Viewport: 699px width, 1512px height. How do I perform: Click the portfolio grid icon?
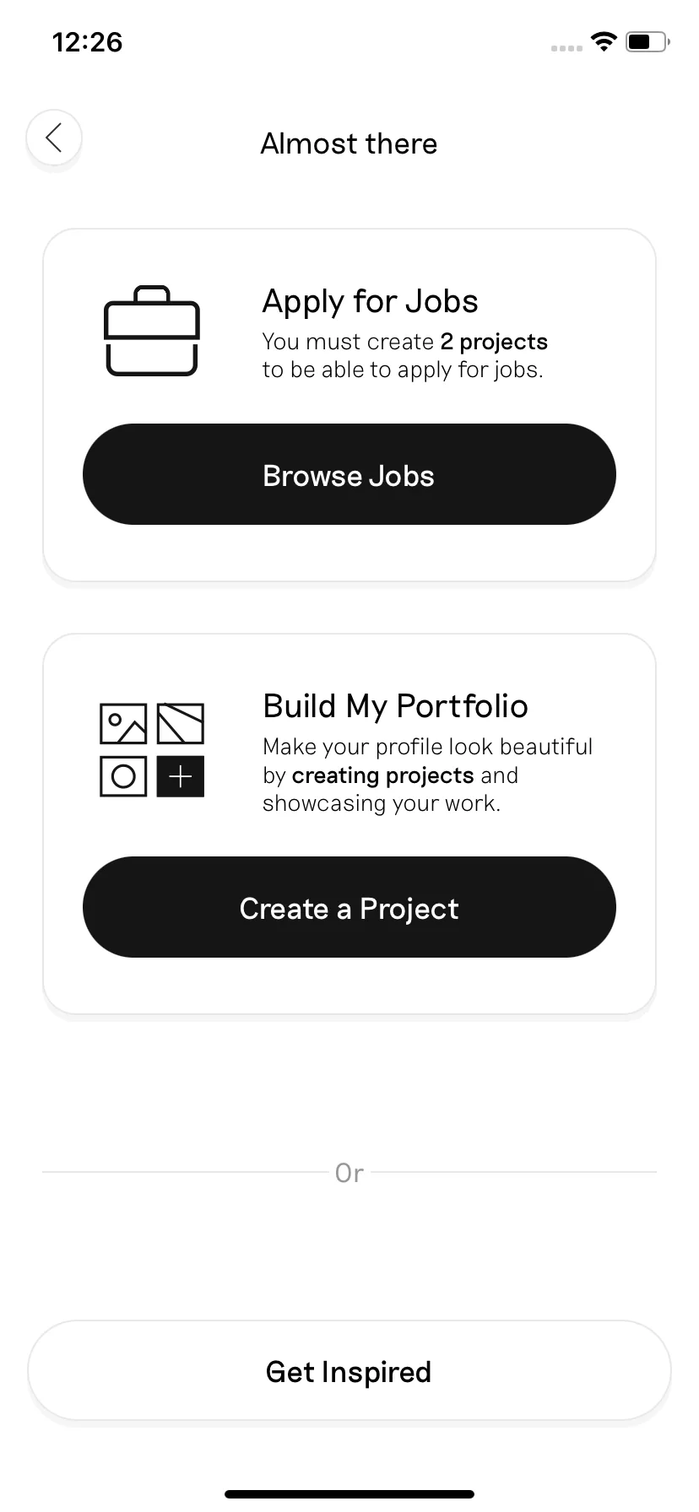coord(152,750)
